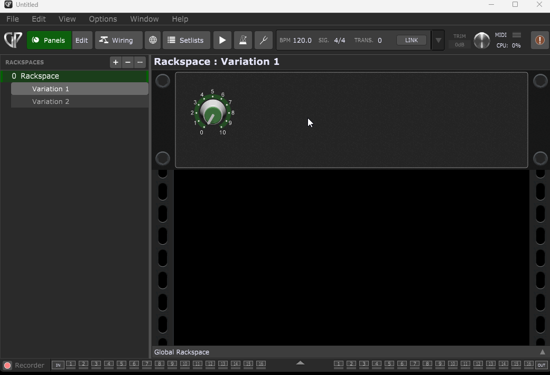
Task: Toggle the metronome icon
Action: pyautogui.click(x=243, y=40)
